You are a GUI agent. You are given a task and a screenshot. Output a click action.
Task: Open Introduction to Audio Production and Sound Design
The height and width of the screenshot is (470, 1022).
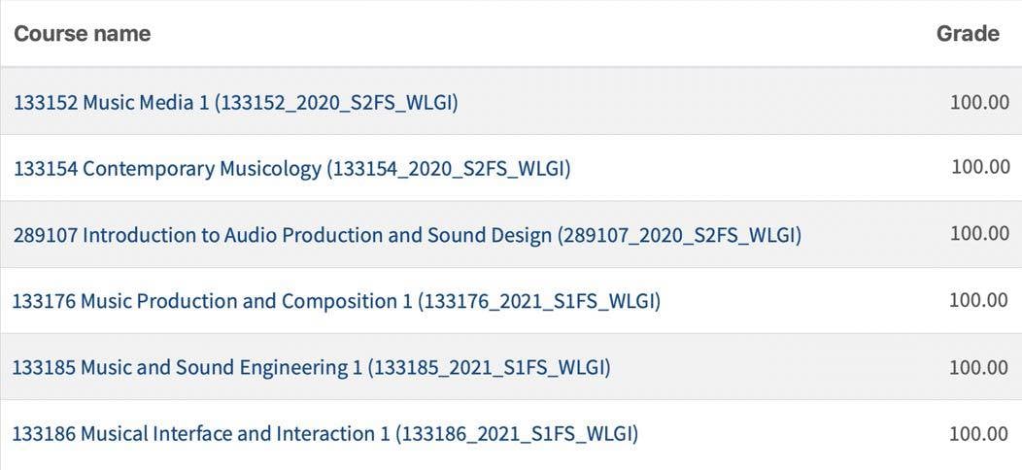pyautogui.click(x=407, y=235)
